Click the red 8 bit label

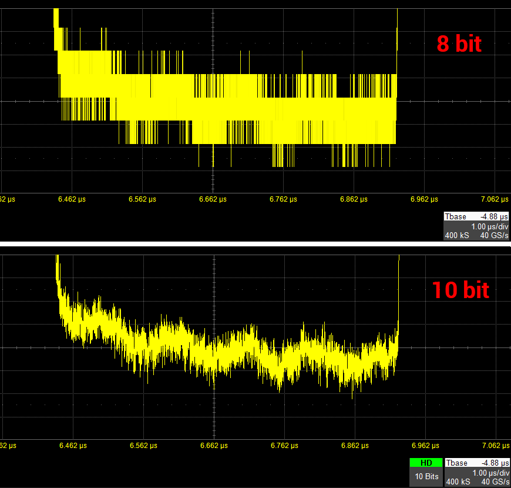click(x=459, y=44)
